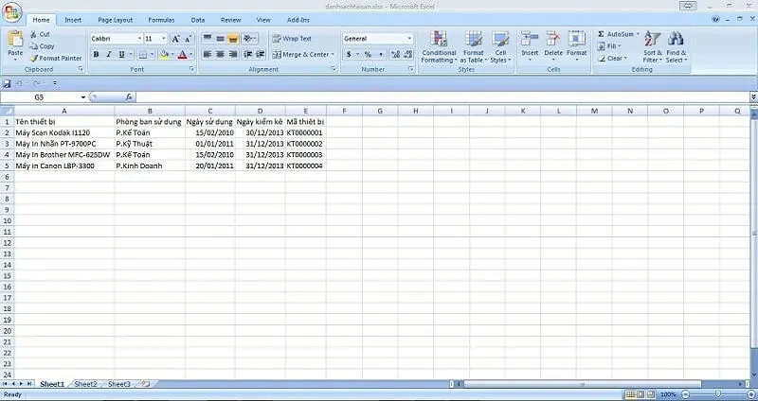This screenshot has height=401, width=758.
Task: Switch to the View tab
Action: (263, 20)
